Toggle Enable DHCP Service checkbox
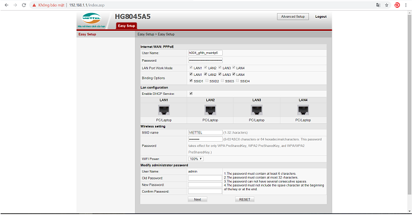This screenshot has height=217, width=416. pyautogui.click(x=191, y=94)
